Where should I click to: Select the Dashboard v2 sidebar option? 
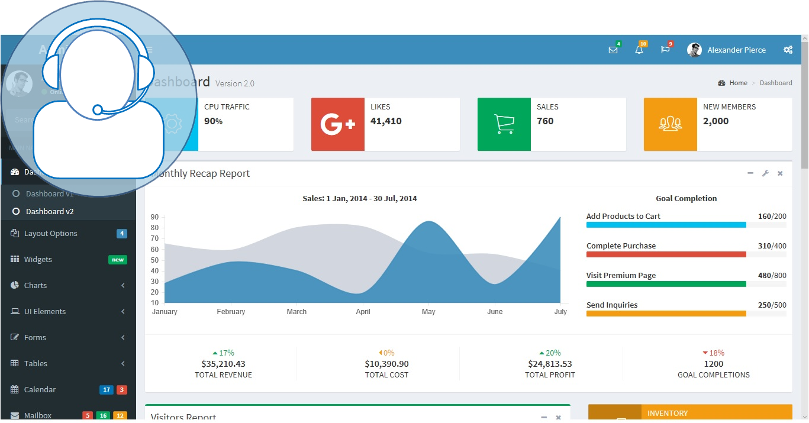point(50,211)
